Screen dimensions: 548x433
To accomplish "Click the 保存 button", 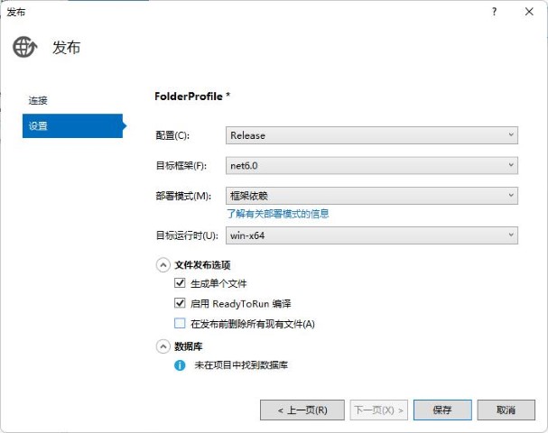I will point(442,410).
